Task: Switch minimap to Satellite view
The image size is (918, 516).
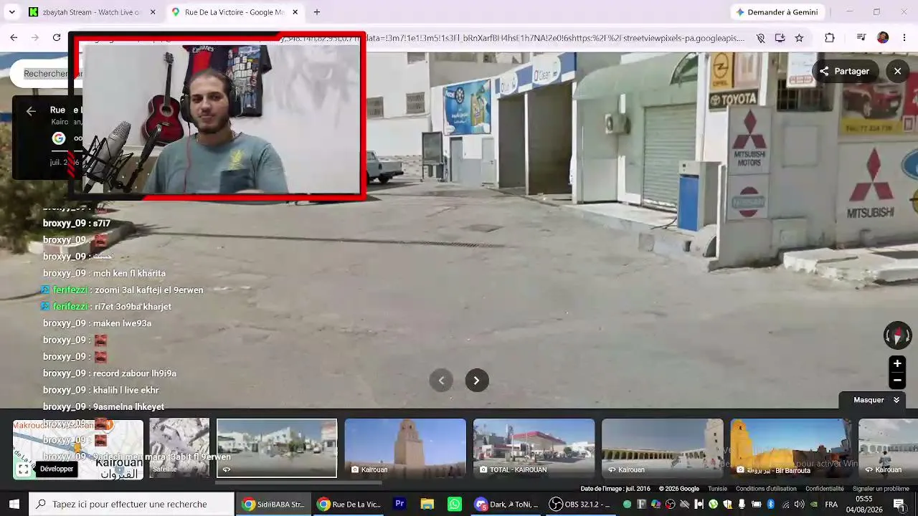Action: point(179,448)
